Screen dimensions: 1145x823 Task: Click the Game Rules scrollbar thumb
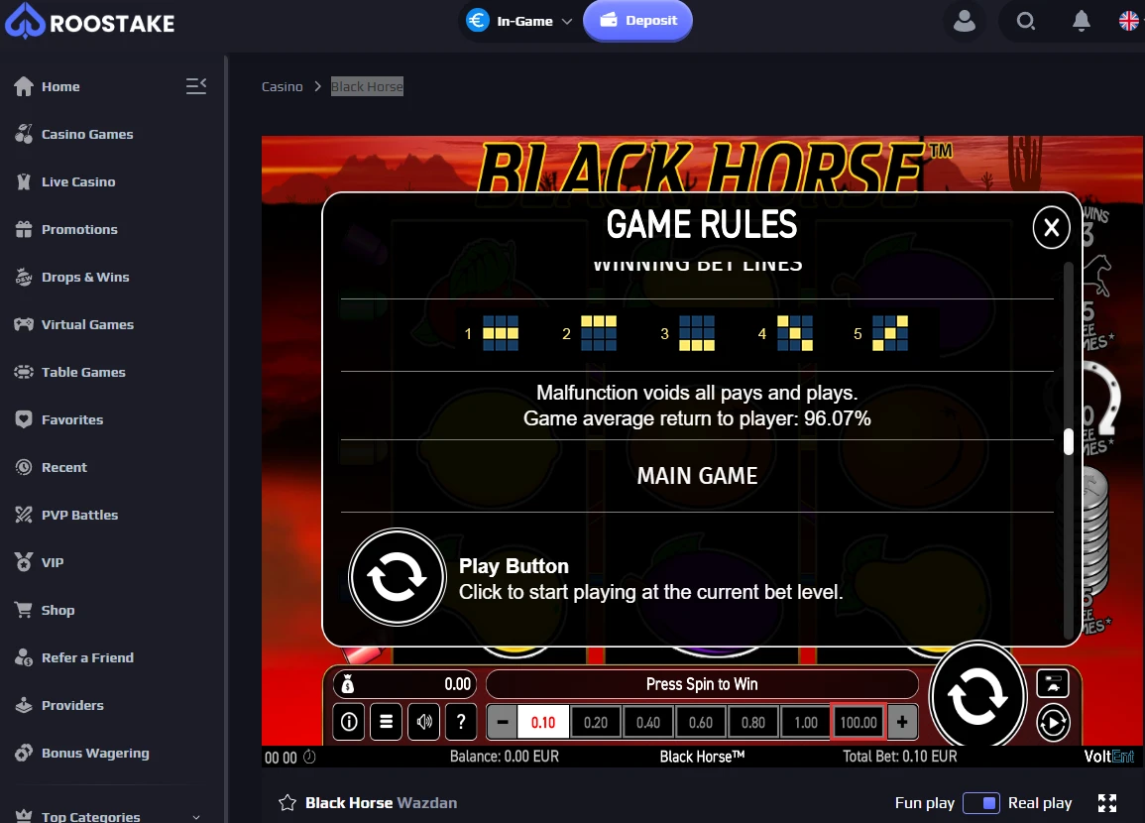[1069, 441]
